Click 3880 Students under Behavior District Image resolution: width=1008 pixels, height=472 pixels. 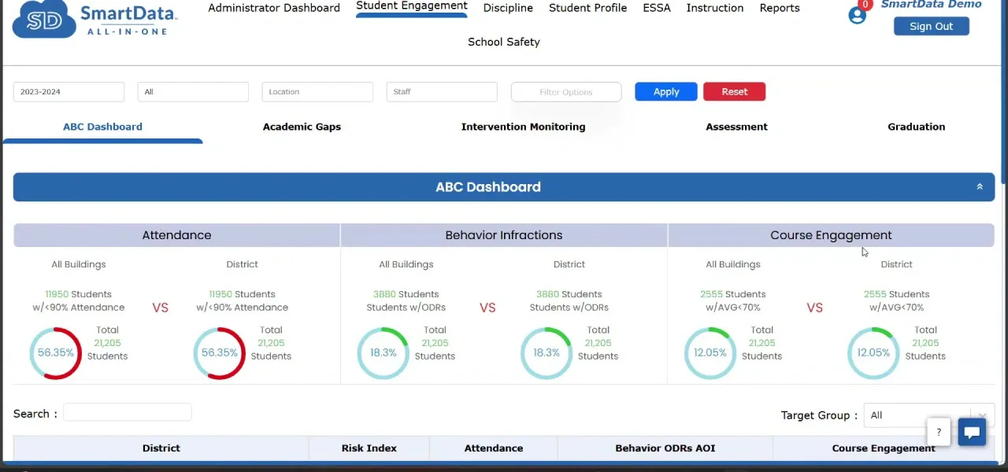(x=569, y=294)
